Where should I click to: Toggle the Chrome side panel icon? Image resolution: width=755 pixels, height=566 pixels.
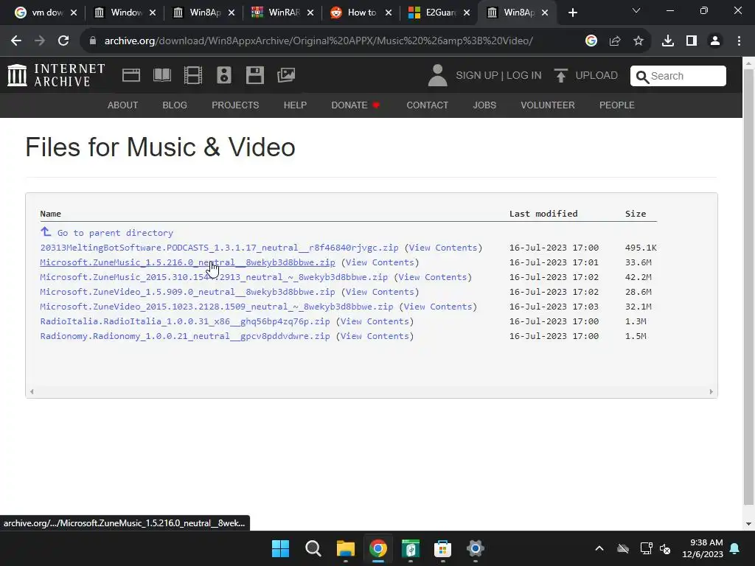(692, 41)
